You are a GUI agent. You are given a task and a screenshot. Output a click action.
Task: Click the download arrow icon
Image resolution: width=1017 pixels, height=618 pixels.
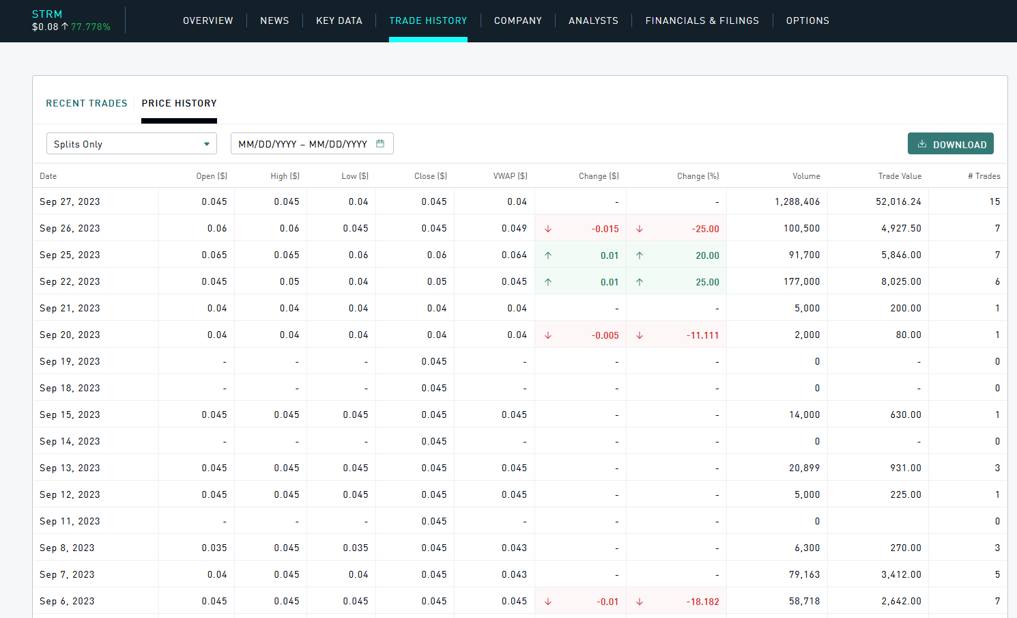(922, 144)
